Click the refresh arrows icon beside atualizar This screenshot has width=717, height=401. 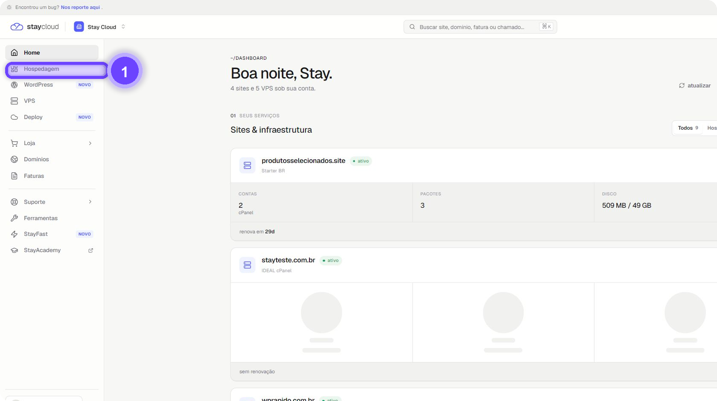682,85
